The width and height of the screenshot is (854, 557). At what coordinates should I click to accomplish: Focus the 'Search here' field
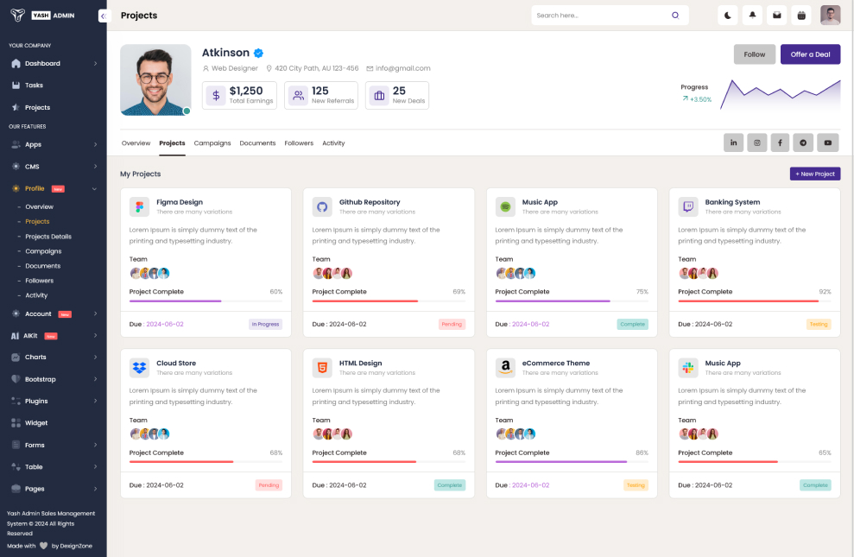point(610,16)
